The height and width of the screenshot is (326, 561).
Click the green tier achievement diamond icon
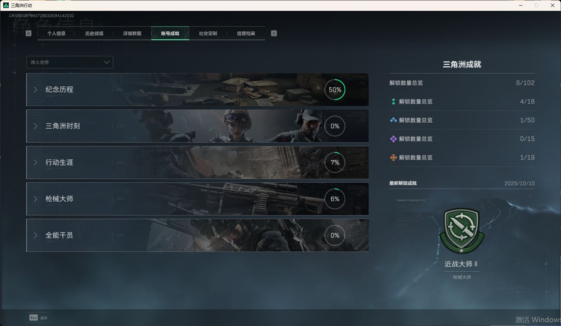393,102
